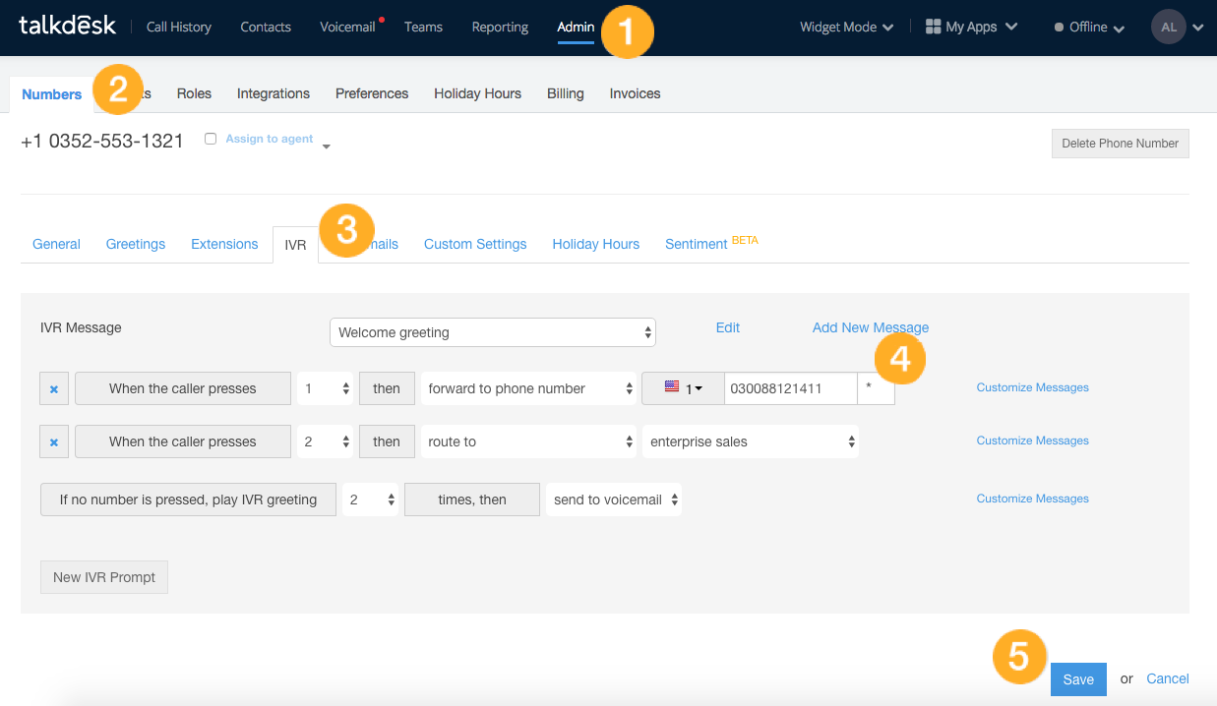
Task: Expand the Widget Mode dropdown
Action: click(846, 27)
